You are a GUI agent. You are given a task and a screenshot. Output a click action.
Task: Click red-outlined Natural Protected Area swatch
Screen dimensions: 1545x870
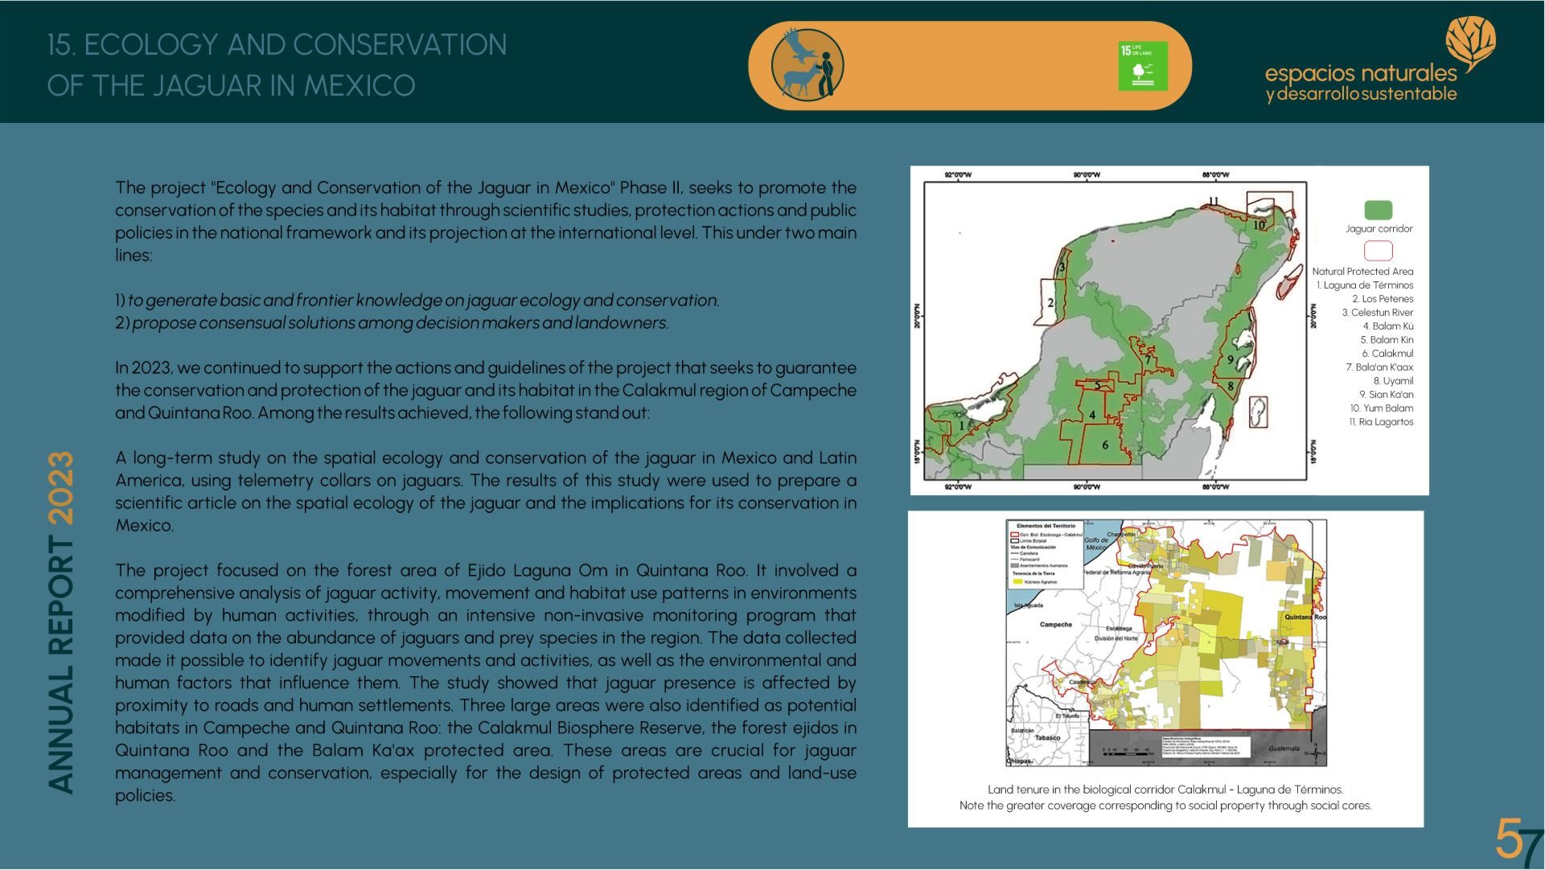point(1379,251)
